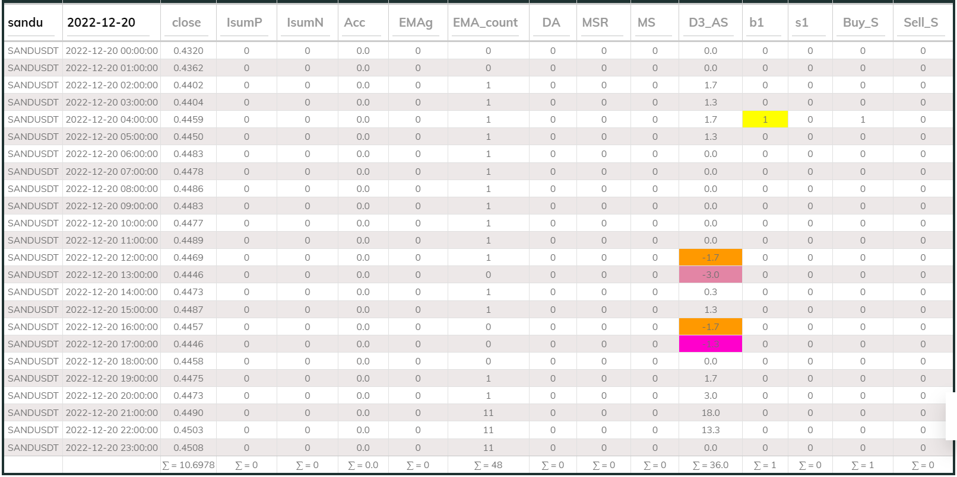
Task: Select the 'close' column header filter
Action: coord(188,23)
